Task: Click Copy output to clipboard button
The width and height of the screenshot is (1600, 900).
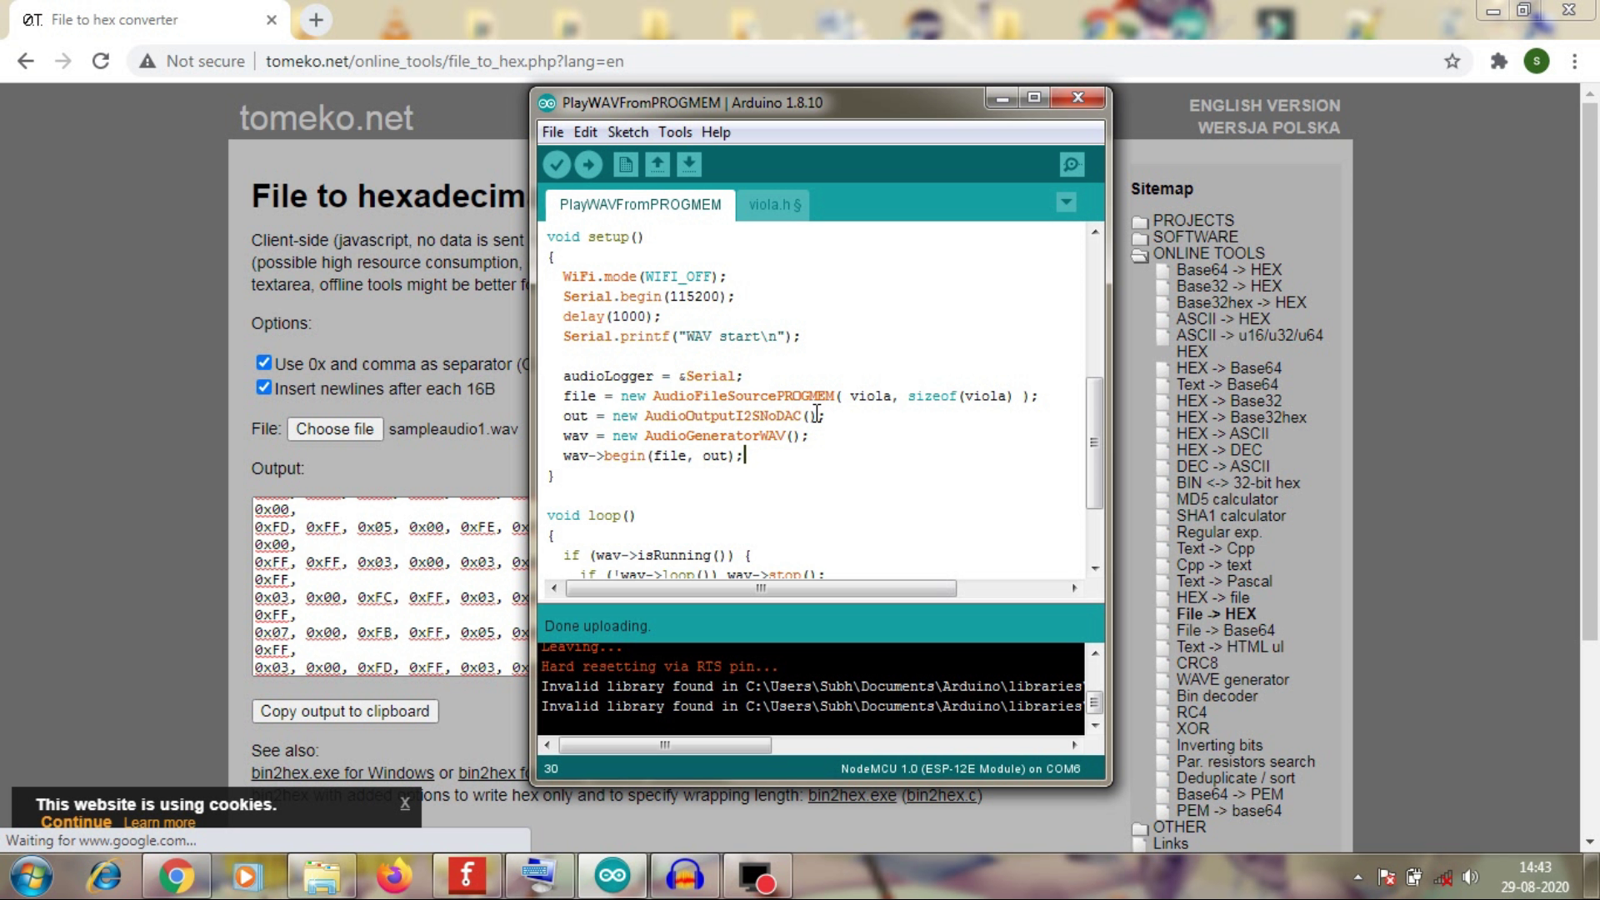Action: click(x=345, y=711)
